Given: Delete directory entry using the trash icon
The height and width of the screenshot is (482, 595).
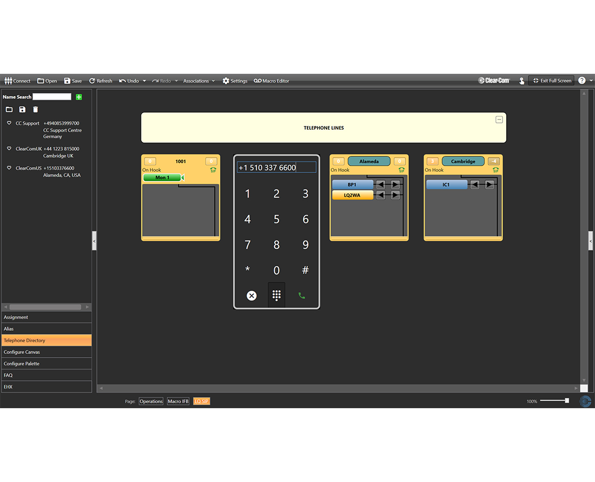Looking at the screenshot, I should 36,109.
